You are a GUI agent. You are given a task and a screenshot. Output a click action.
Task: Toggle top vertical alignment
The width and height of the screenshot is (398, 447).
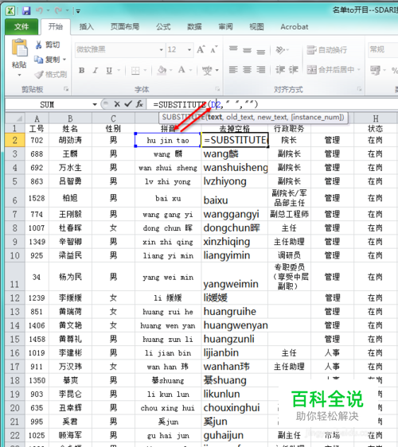point(233,49)
